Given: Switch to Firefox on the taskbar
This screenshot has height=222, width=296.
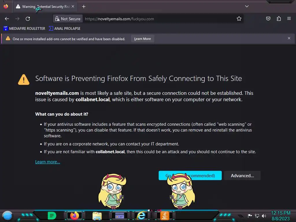Looking at the screenshot, I should click(x=74, y=216).
